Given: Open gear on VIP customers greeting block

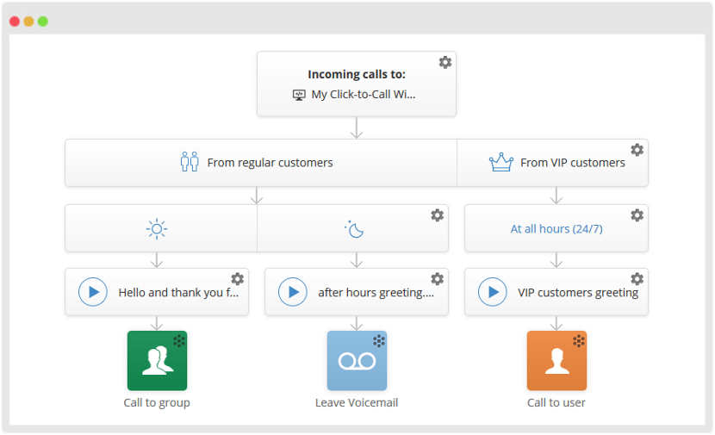Looking at the screenshot, I should tap(637, 278).
